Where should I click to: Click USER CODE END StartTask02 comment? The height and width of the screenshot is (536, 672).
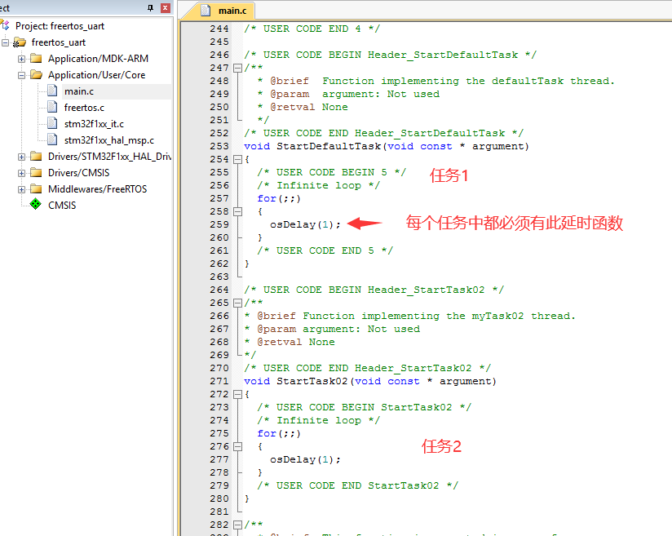[x=358, y=485]
